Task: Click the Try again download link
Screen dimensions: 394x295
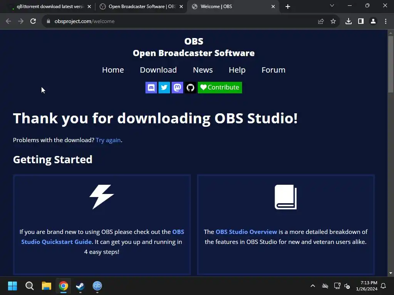Action: coord(108,140)
